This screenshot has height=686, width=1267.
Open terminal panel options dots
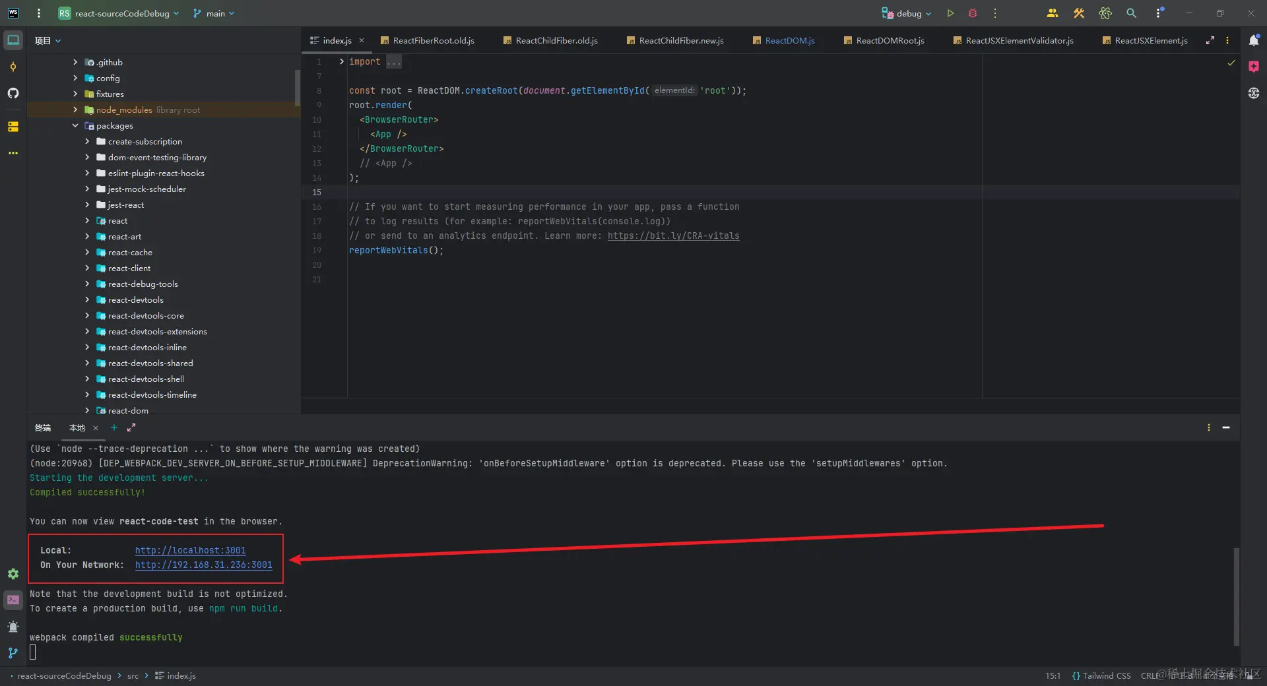pyautogui.click(x=1209, y=427)
